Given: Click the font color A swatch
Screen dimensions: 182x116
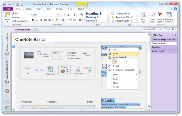Looking at the screenshot, I should click(63, 20).
